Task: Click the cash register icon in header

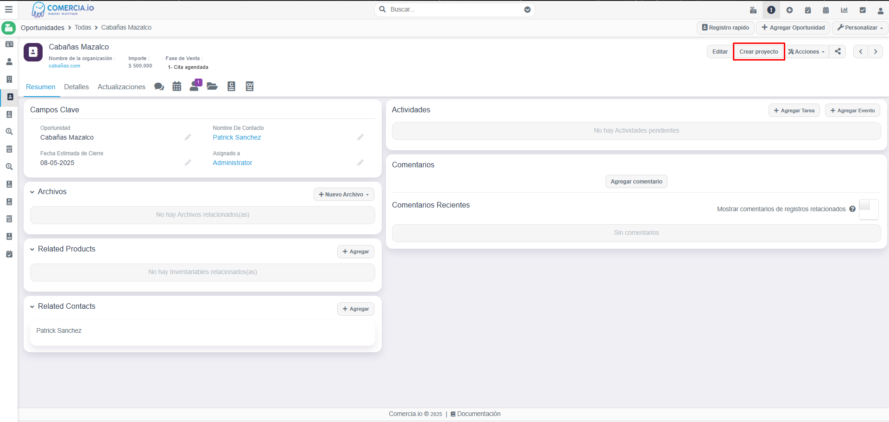Action: (753, 10)
